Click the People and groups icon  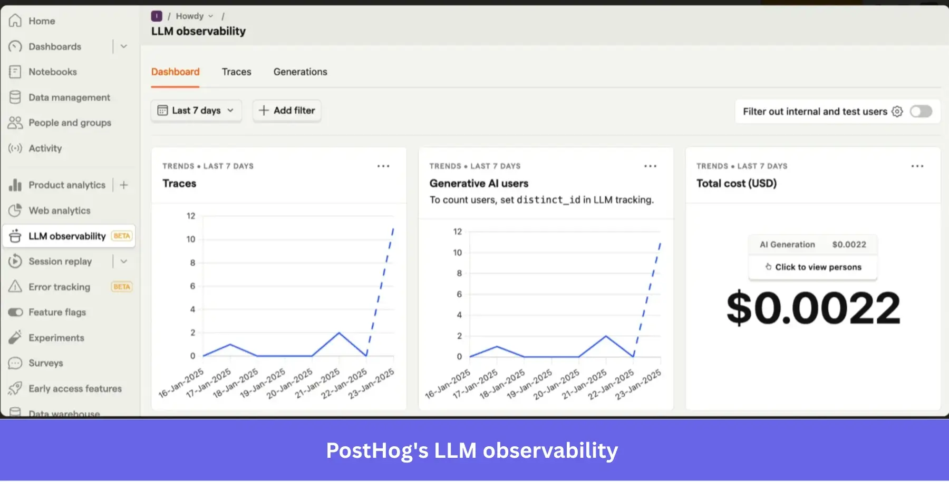(x=15, y=123)
